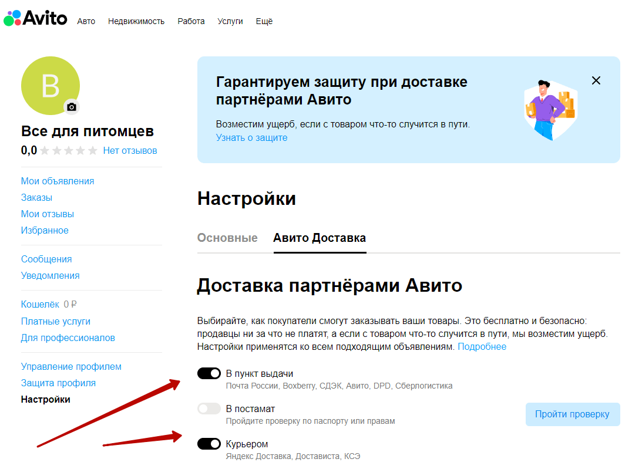The height and width of the screenshot is (469, 632).
Task: Disable the 'В пункт выдачи' delivery toggle
Action: [209, 373]
